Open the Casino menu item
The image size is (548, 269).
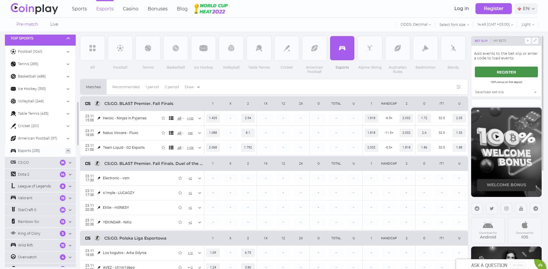tap(130, 9)
